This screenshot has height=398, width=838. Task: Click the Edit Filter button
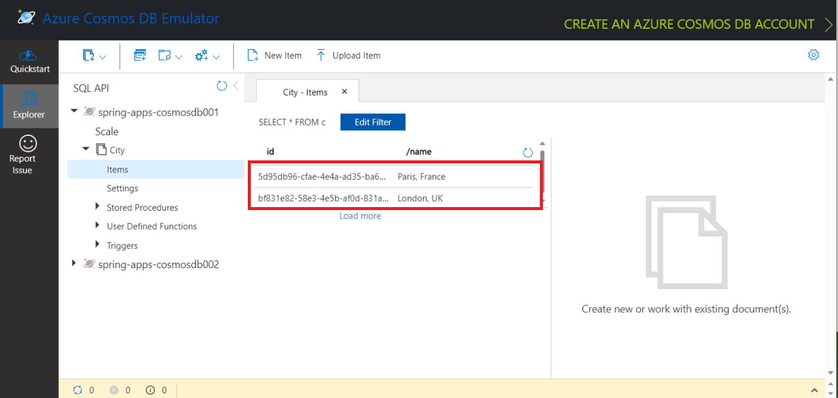pyautogui.click(x=373, y=122)
